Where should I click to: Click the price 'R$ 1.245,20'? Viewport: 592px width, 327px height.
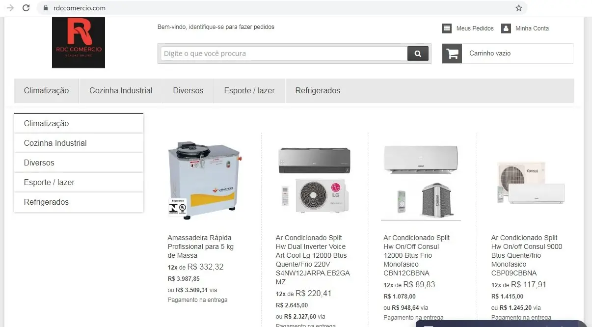(516, 308)
